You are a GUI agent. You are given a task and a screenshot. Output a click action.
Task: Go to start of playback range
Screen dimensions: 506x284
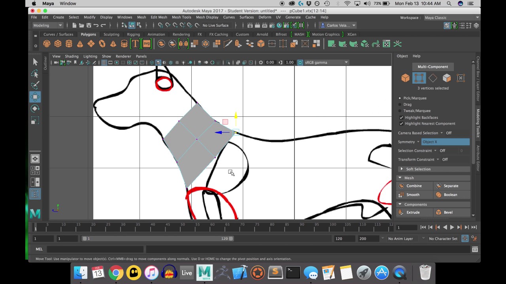coord(423,227)
